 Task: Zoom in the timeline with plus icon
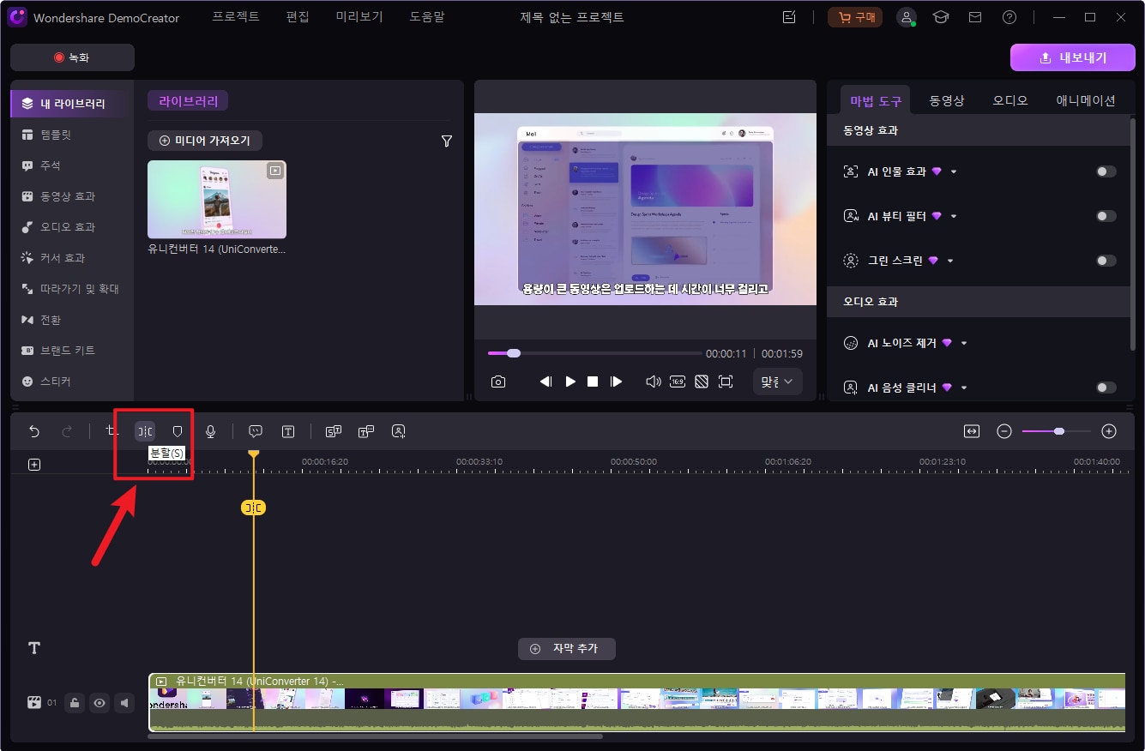(1109, 431)
